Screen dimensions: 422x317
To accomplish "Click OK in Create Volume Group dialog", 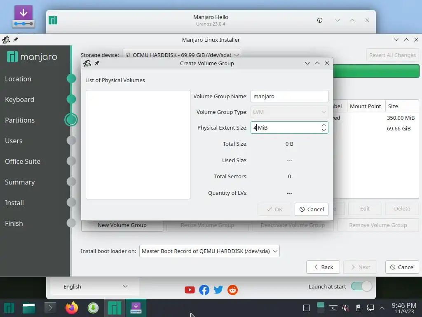I will tap(274, 209).
